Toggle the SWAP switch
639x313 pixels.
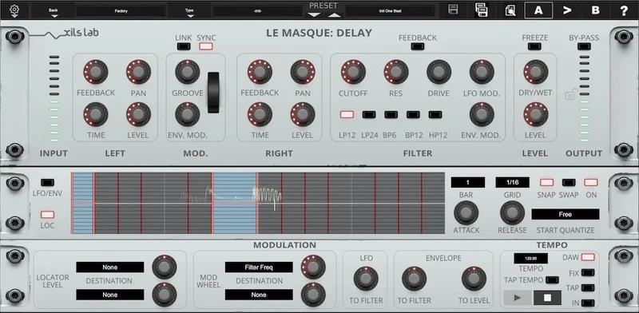569,182
